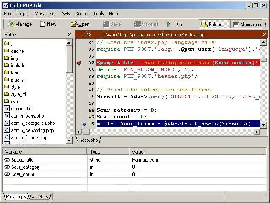270x203 pixels.
Task: Click the Manage toolbar icon
Action: (11, 24)
